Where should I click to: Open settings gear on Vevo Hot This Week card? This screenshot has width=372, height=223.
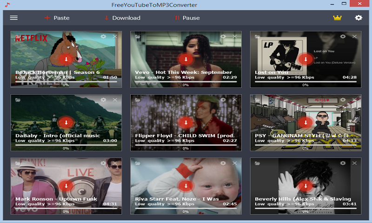[x=223, y=37]
